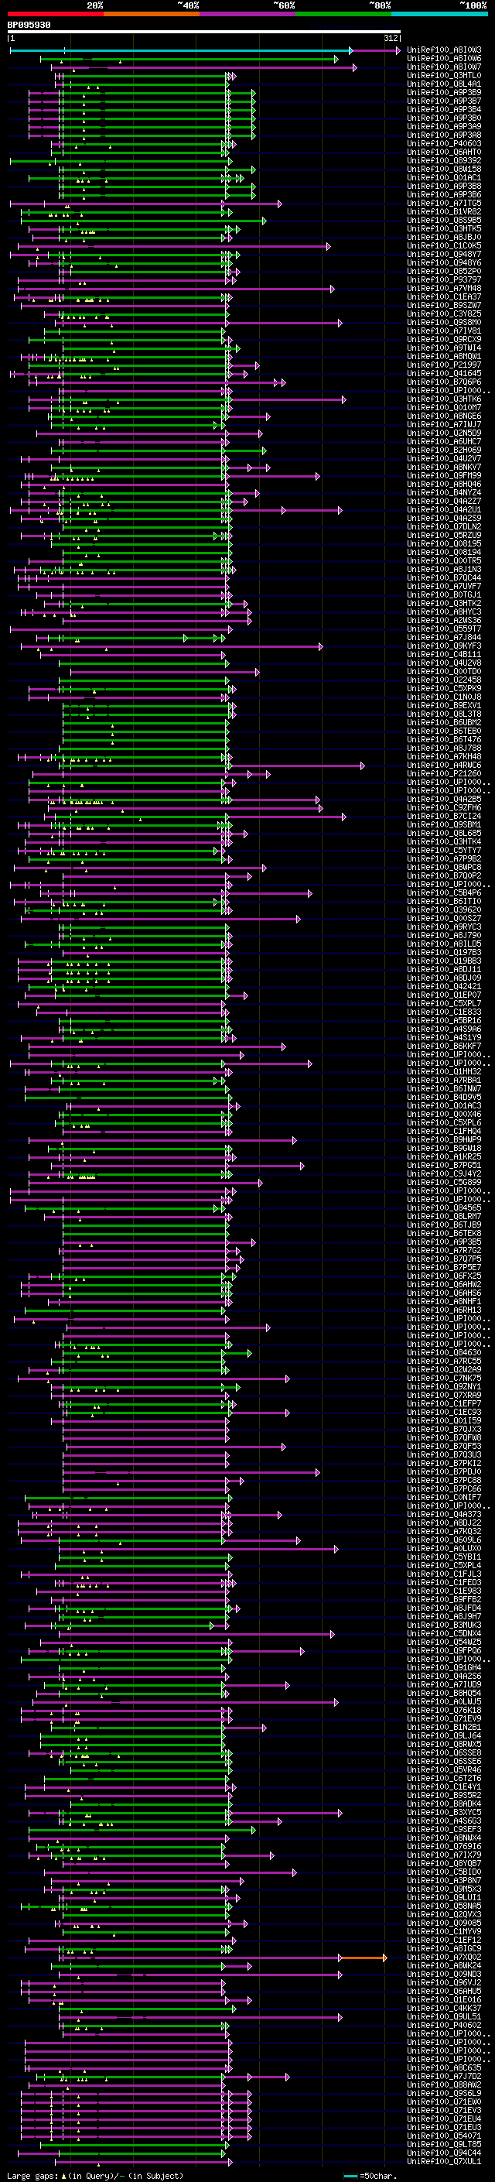Open hit UniRef100_A7XQQ2

[444, 1958]
